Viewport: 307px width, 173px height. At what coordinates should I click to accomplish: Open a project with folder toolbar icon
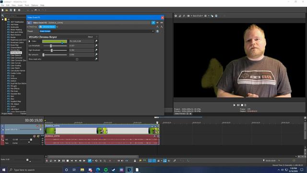(7, 10)
